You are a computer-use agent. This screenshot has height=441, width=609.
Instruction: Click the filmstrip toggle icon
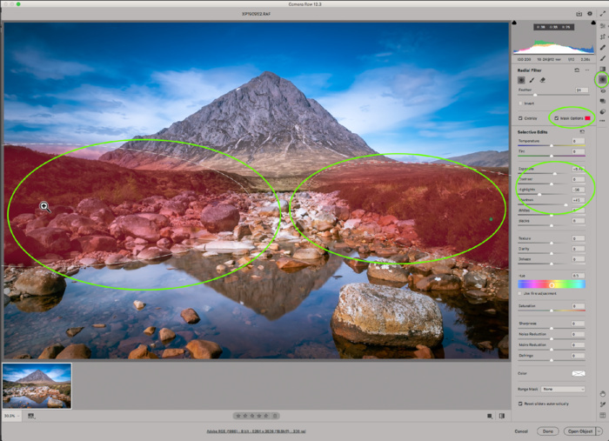[31, 416]
